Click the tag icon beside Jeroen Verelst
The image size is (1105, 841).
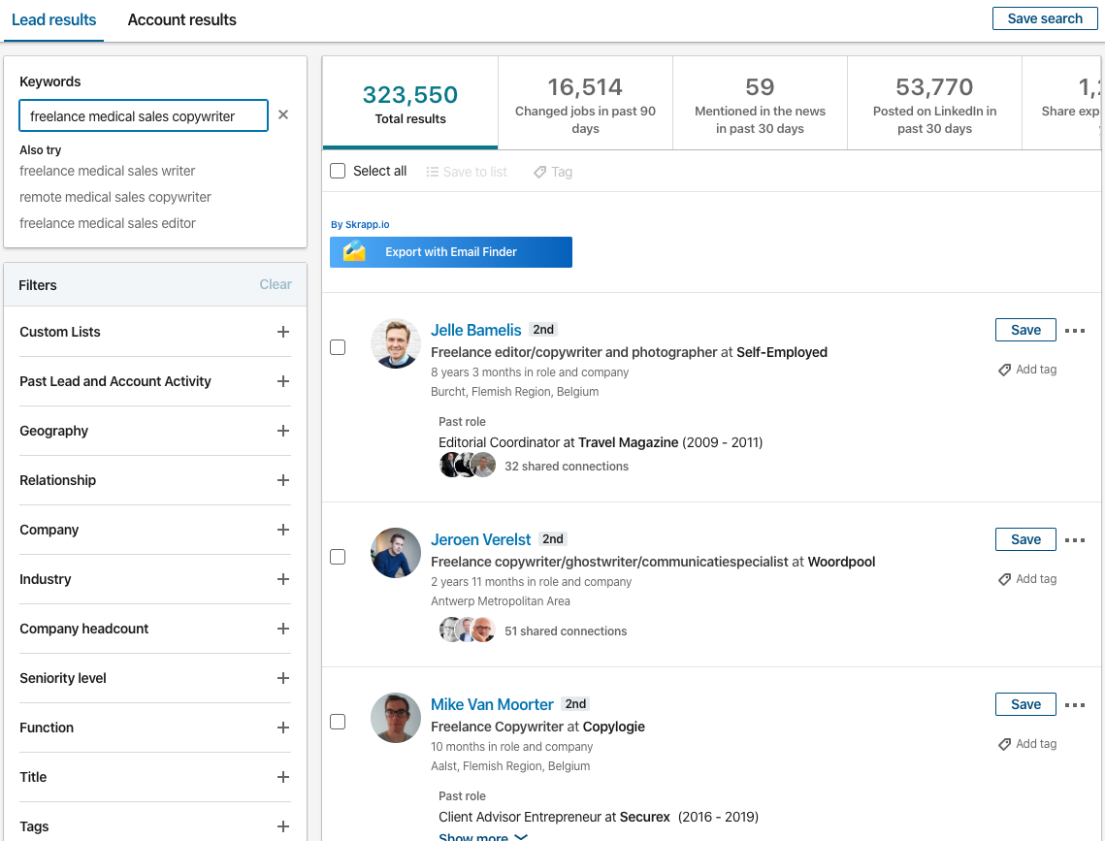click(1004, 579)
